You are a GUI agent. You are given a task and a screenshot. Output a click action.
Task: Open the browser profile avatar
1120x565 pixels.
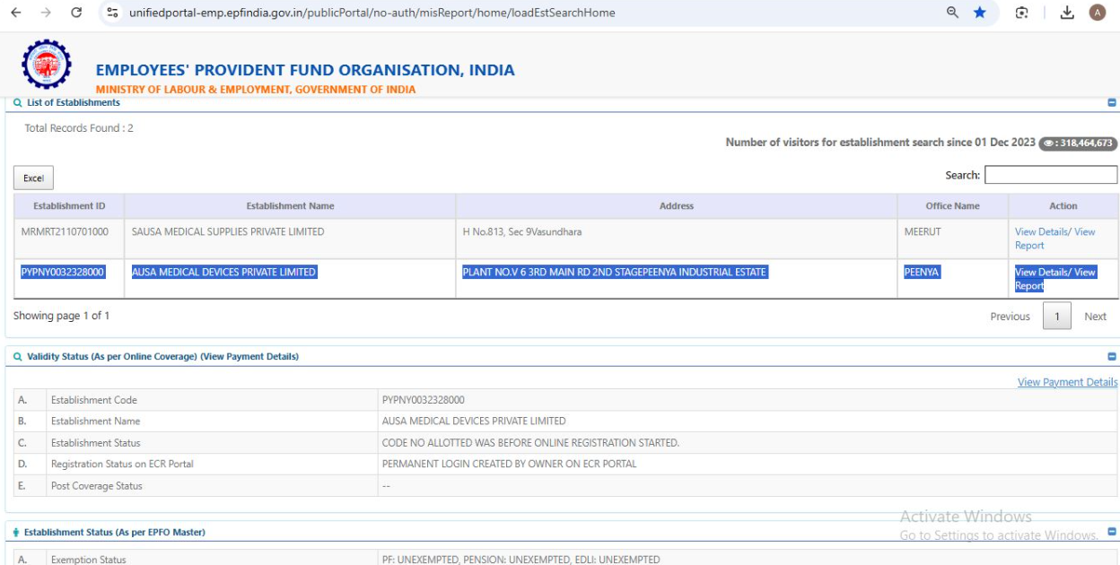pyautogui.click(x=1097, y=13)
